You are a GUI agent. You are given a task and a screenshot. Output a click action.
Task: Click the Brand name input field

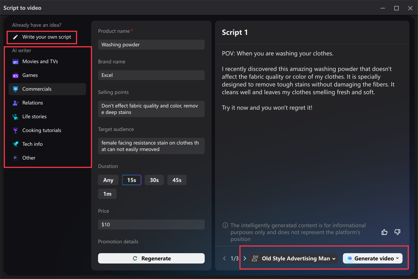tap(151, 75)
